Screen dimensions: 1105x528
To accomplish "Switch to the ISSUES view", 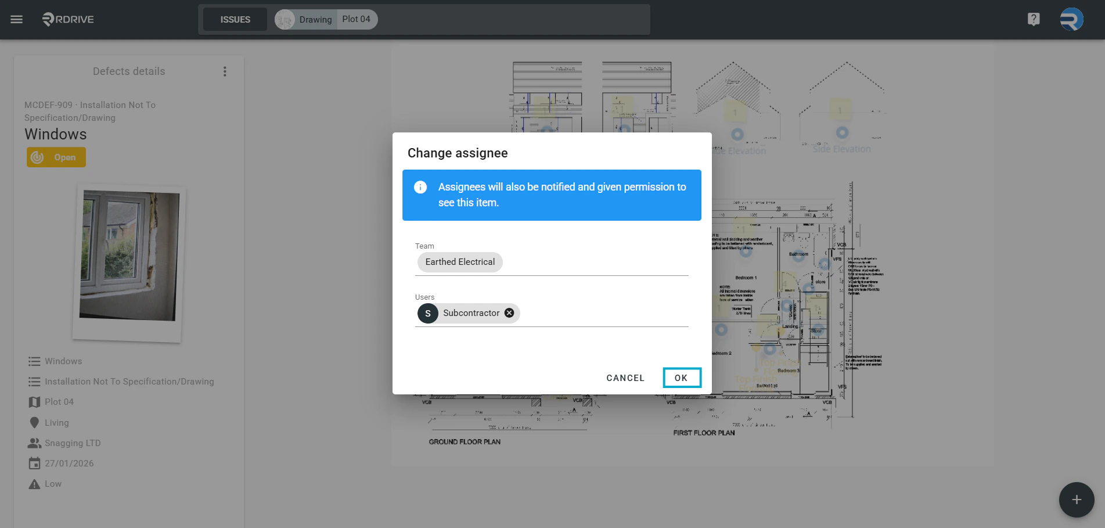I will pyautogui.click(x=234, y=19).
